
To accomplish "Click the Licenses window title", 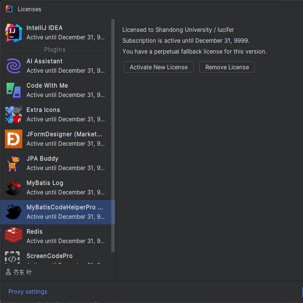I will point(29,9).
